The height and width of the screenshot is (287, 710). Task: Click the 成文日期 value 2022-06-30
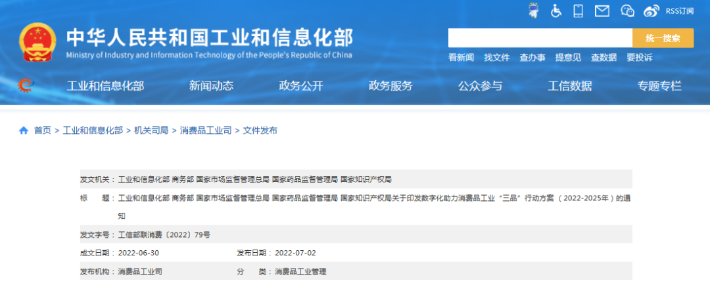139,253
